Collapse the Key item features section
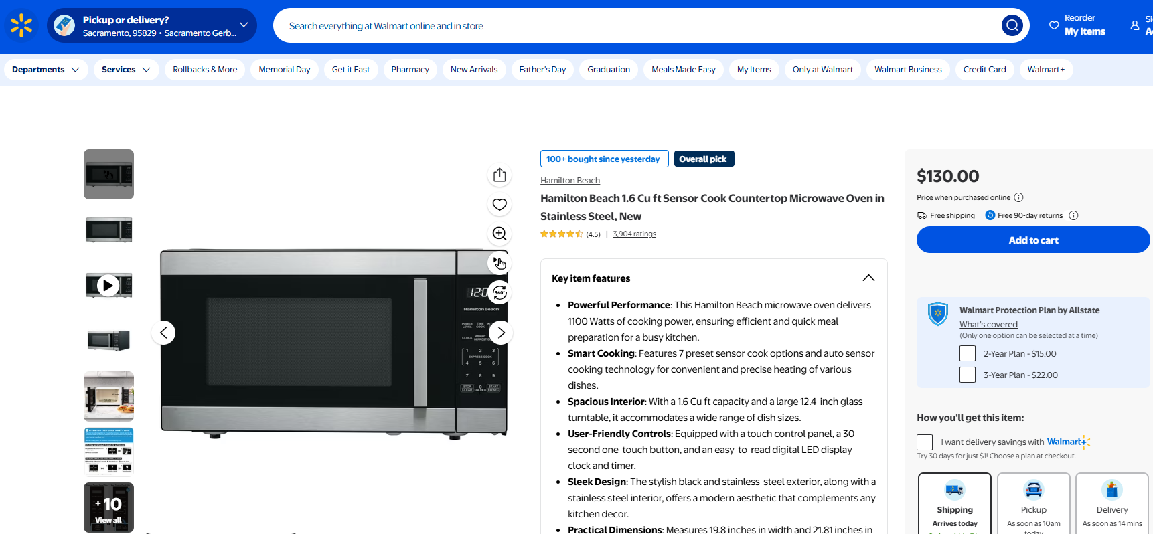 [868, 278]
